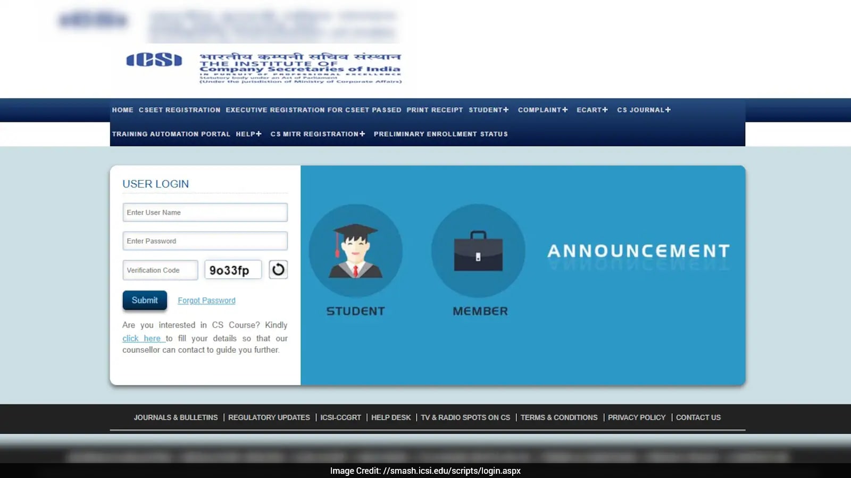This screenshot has height=478, width=851.
Task: Open the Forgot Password link
Action: 206,301
